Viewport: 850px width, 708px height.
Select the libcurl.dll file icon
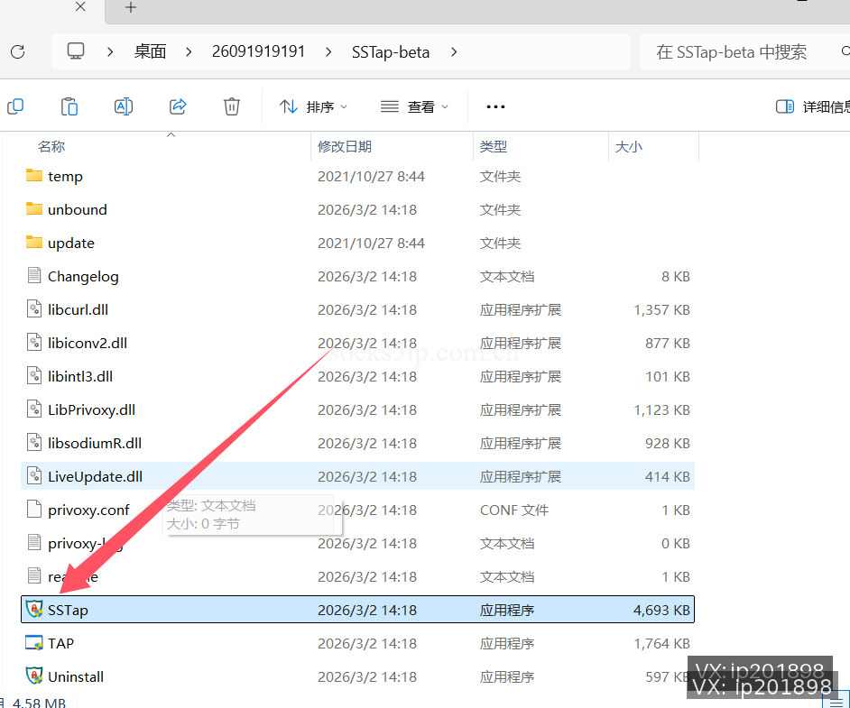point(34,308)
